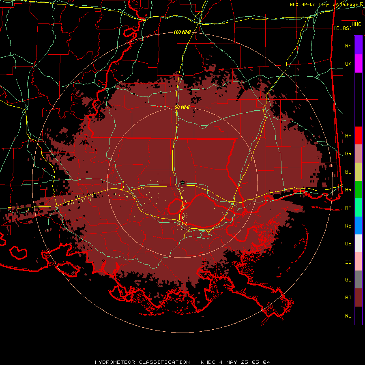Click the "WS" legend label

tap(348, 225)
